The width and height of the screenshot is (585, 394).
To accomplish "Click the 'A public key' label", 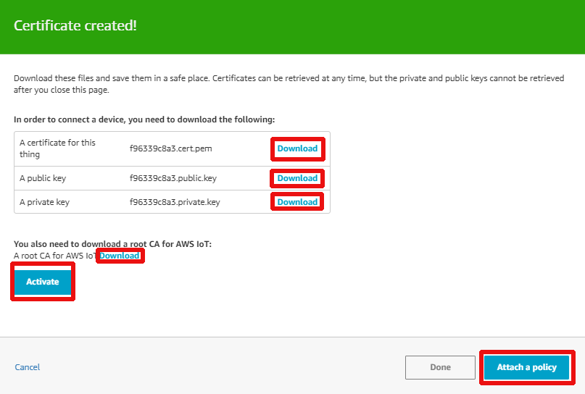I will pyautogui.click(x=43, y=178).
